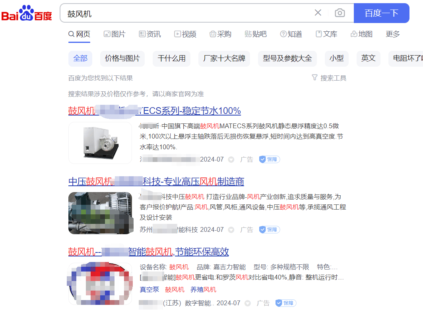The width and height of the screenshot is (423, 312).
Task: Click the 百度为您找到以下结果 text
Action: (100, 78)
